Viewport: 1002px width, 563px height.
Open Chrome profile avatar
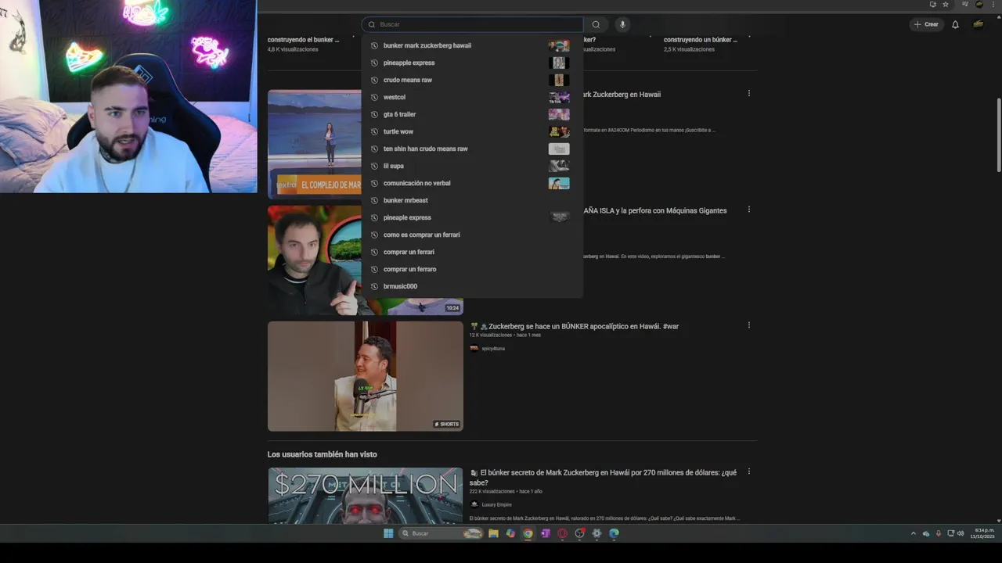(979, 4)
